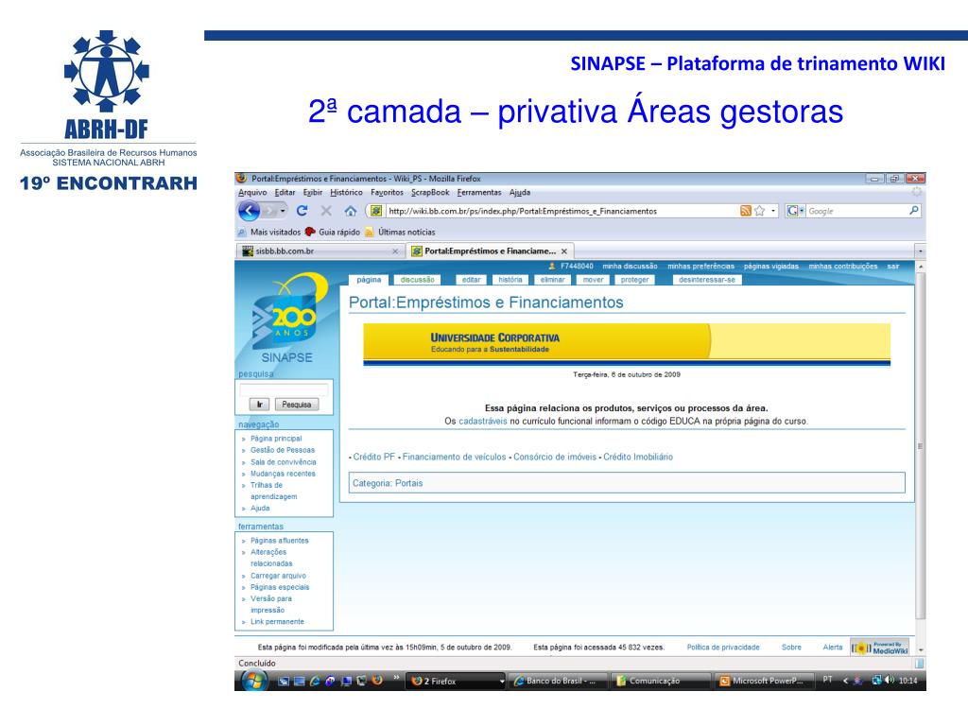This screenshot has width=968, height=726.
Task: Select the proteger tab
Action: click(634, 280)
